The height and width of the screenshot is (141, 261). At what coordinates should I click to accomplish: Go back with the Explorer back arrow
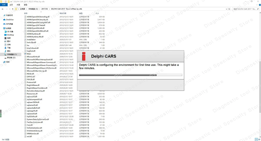pyautogui.click(x=3, y=9)
